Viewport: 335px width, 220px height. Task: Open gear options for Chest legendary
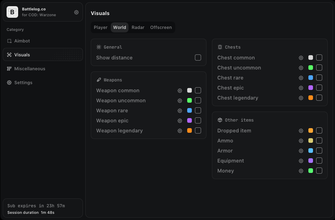pos(301,98)
